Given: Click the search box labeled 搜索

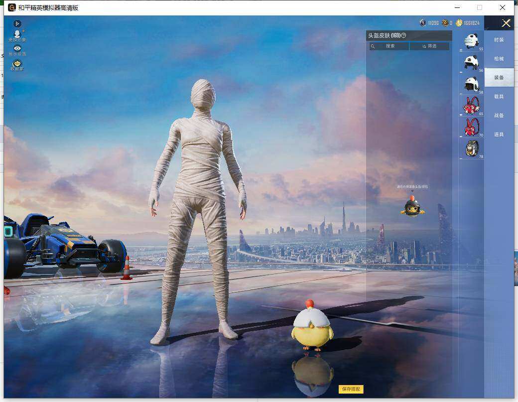Looking at the screenshot, I should pyautogui.click(x=389, y=46).
